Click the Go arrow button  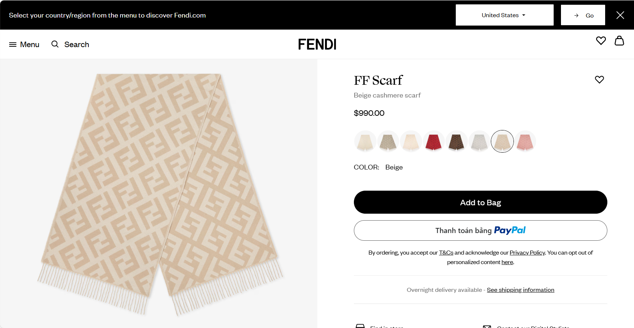pos(583,15)
